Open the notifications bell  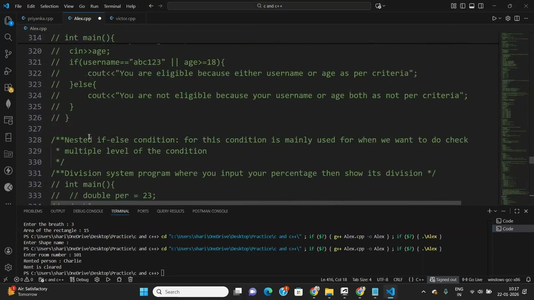click(528, 280)
